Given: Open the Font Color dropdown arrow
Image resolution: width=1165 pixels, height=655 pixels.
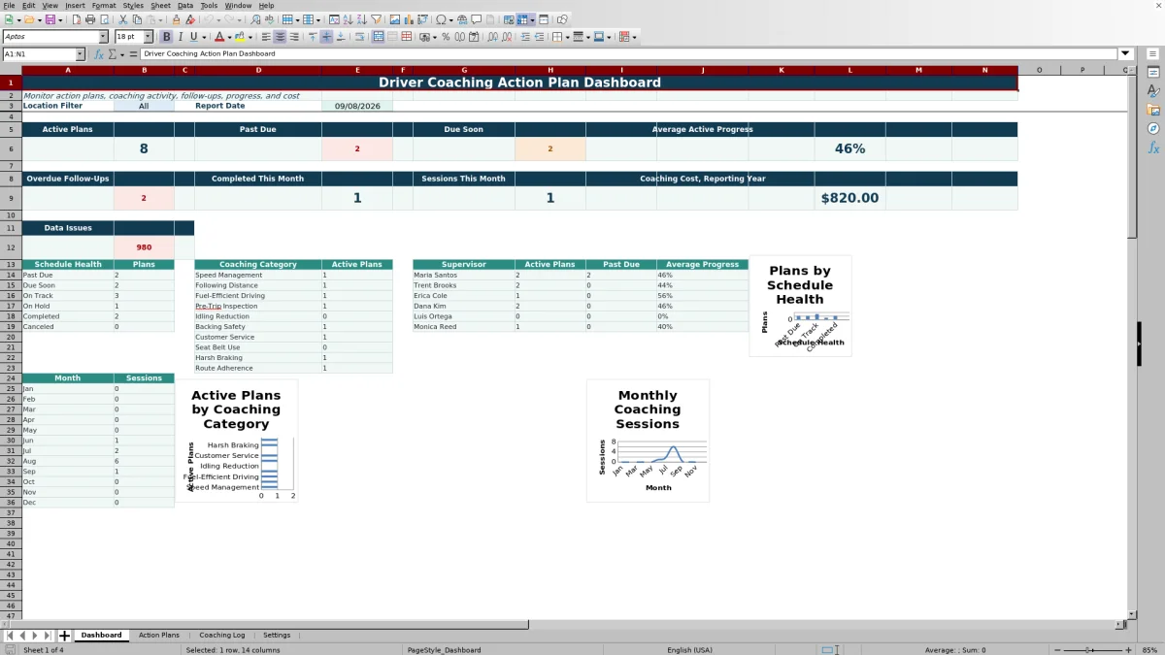Looking at the screenshot, I should (229, 37).
